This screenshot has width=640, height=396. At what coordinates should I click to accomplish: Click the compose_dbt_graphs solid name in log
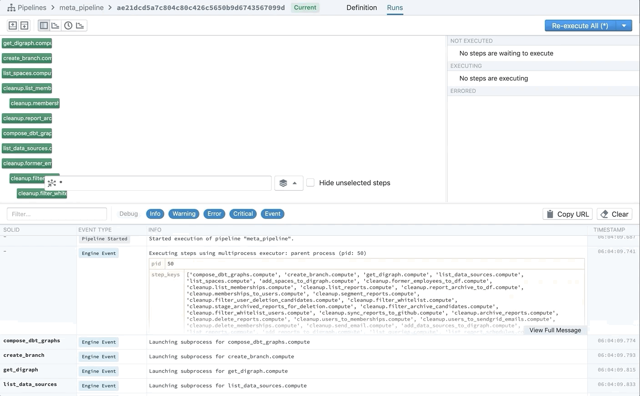coord(31,340)
